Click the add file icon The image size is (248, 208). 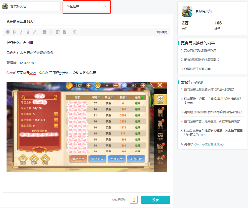(x=65, y=32)
